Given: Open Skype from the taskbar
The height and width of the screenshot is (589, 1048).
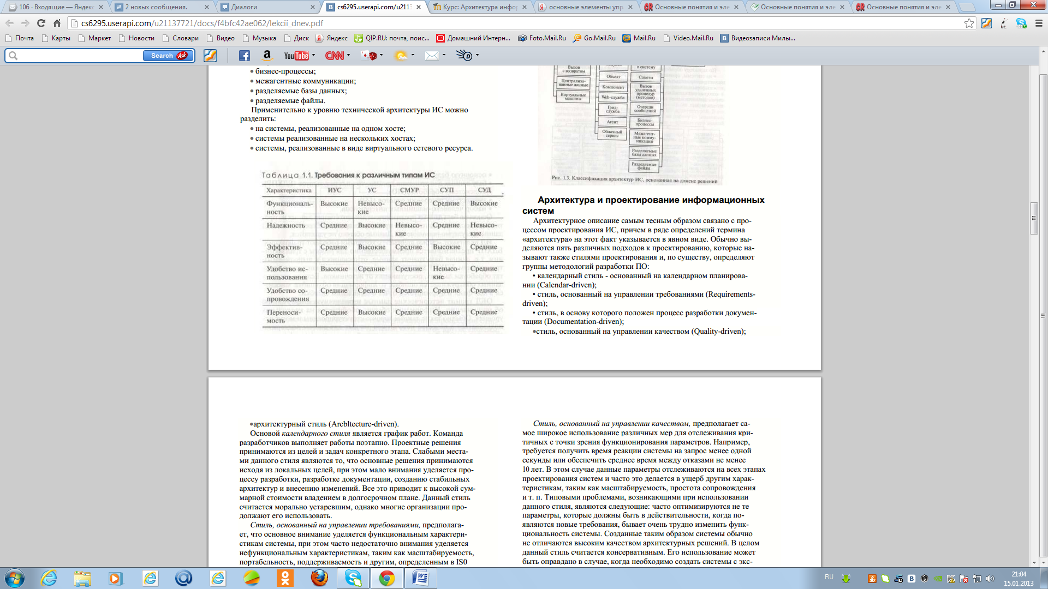Looking at the screenshot, I should point(353,578).
